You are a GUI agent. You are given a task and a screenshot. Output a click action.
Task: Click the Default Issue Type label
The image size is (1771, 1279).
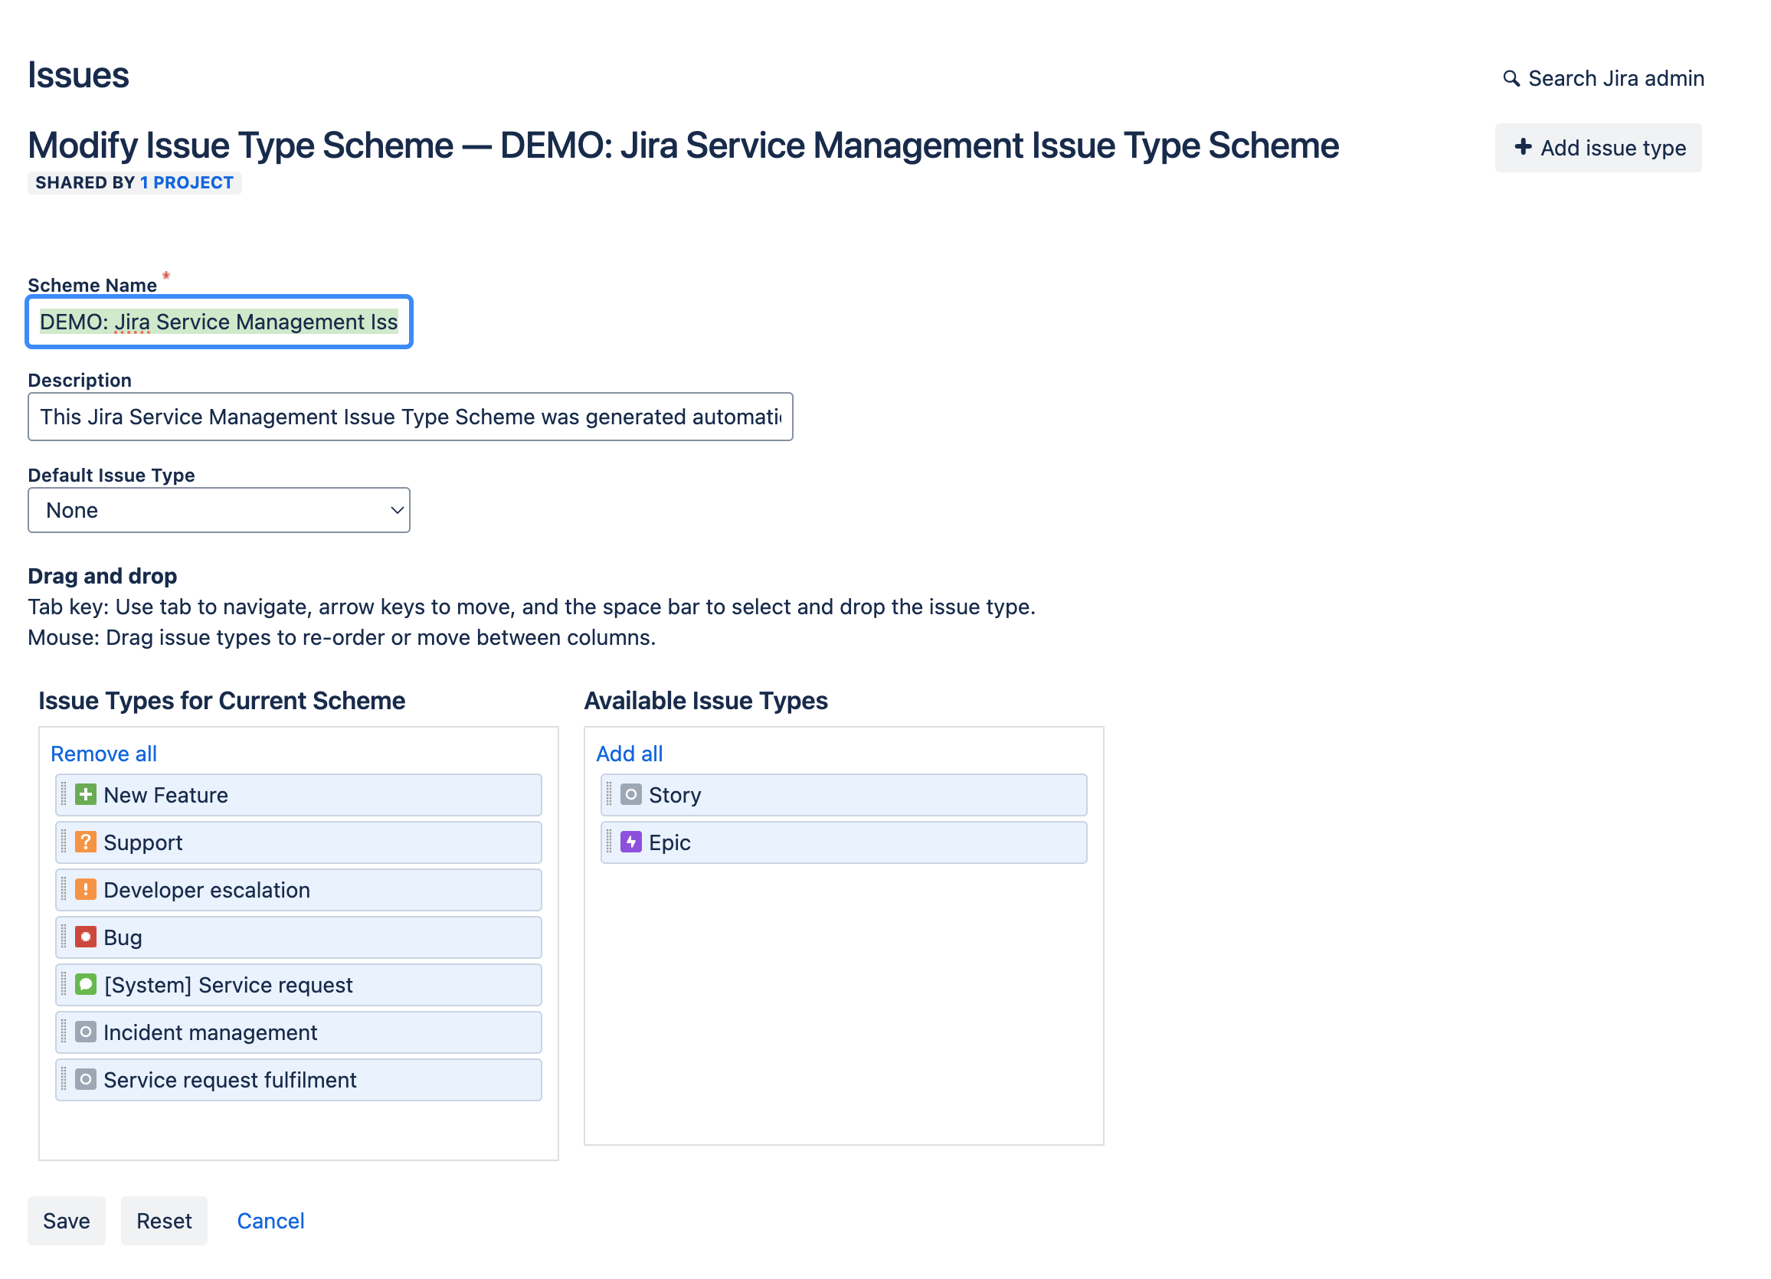[111, 475]
